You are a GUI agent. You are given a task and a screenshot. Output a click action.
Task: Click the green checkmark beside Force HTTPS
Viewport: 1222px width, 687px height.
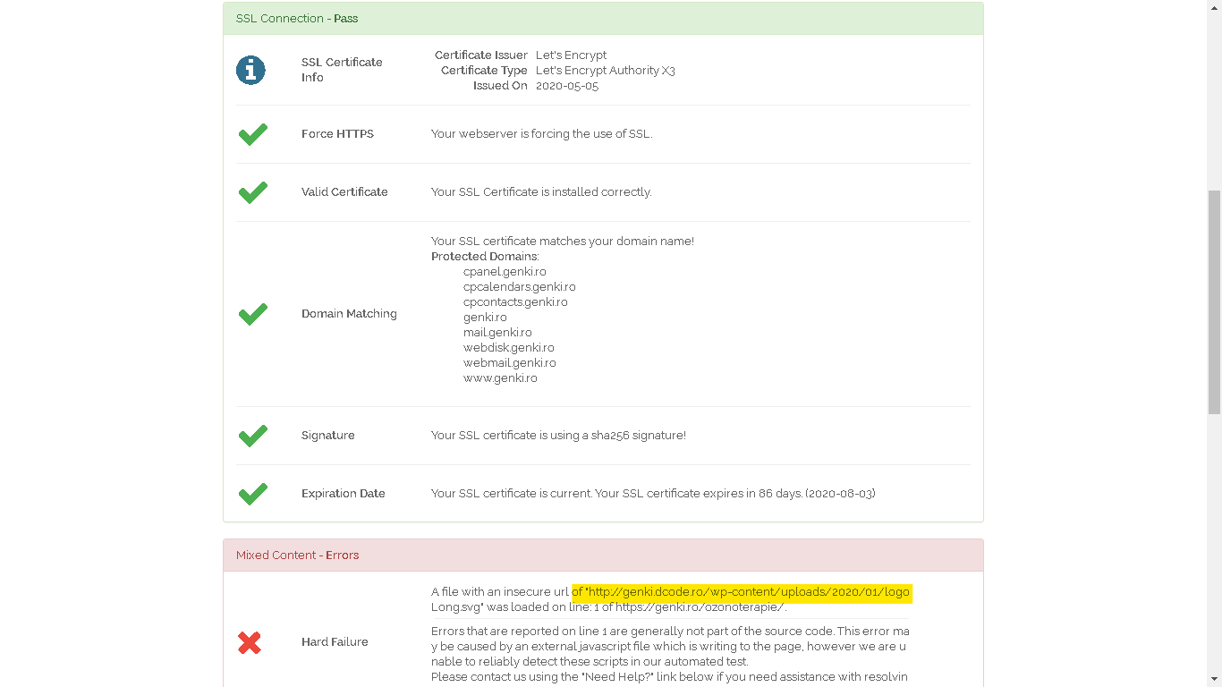pyautogui.click(x=253, y=134)
